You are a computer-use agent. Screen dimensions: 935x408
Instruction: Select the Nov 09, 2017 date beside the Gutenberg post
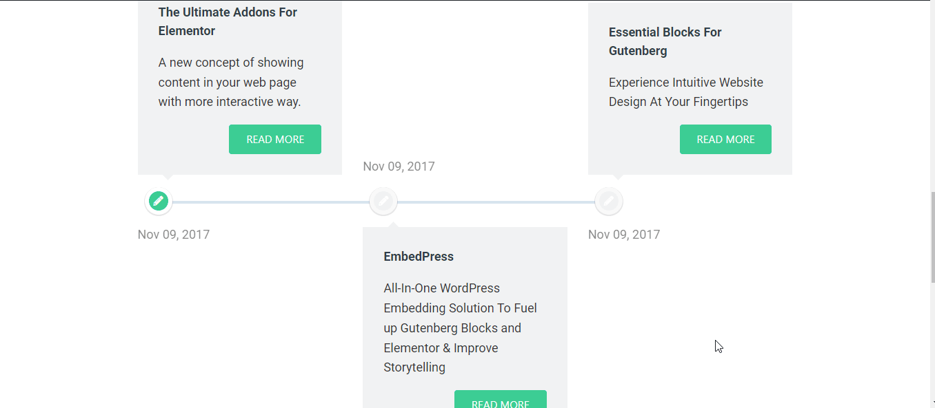coord(624,234)
